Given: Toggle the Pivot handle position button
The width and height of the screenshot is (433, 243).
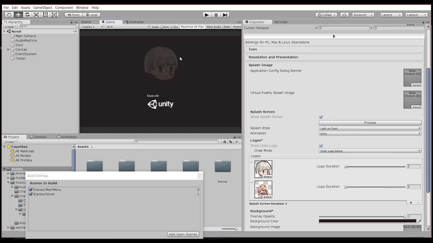Looking at the screenshot, I should (74, 15).
